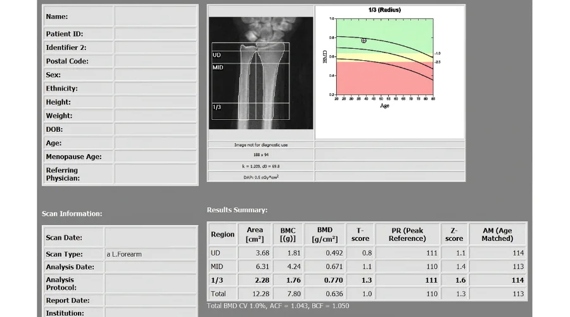Click the Z-score column header
570x317 pixels.
click(454, 235)
